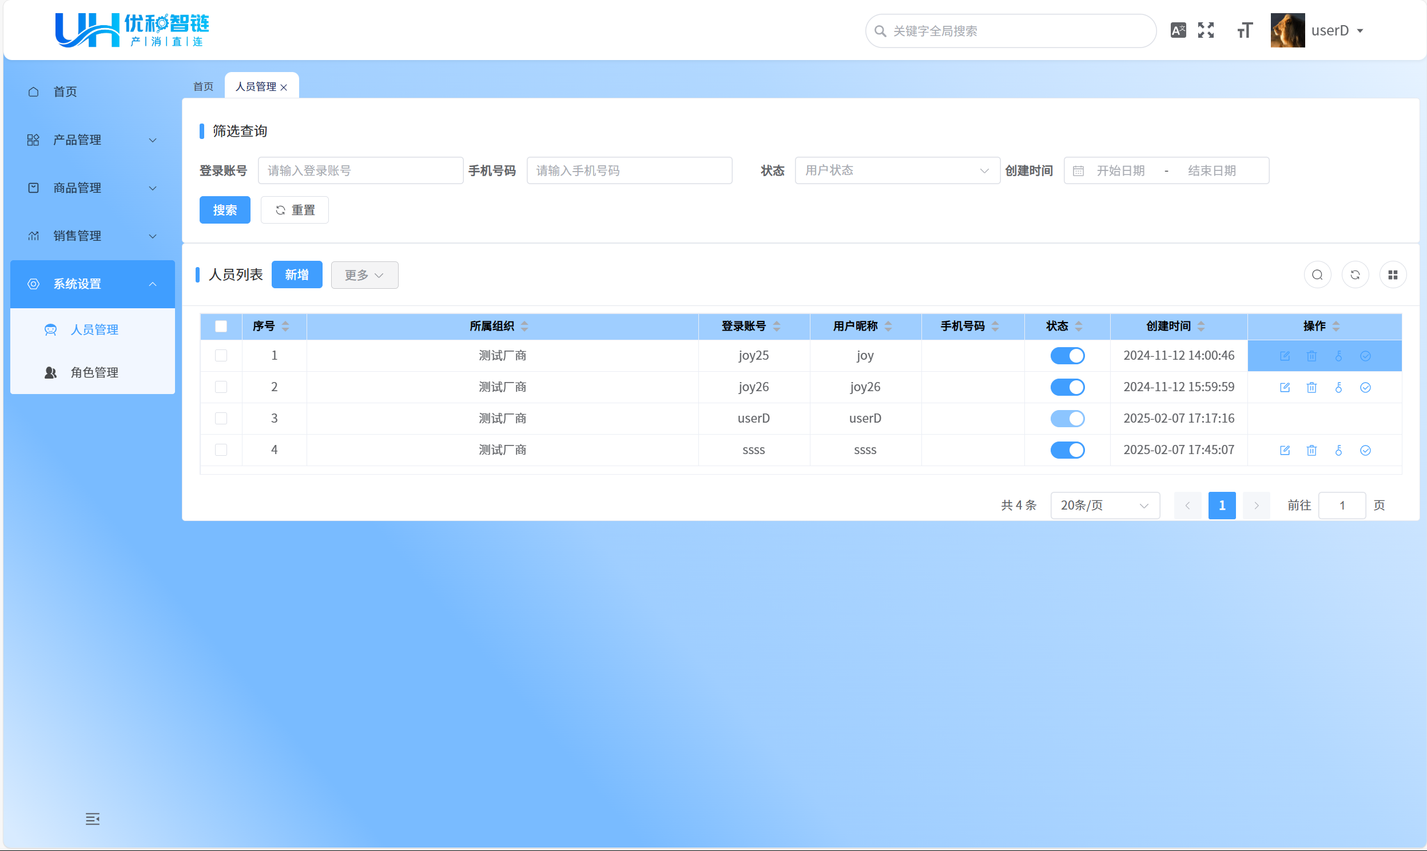Viewport: 1427px width, 851px height.
Task: Switch to the 首页 tab
Action: point(203,86)
